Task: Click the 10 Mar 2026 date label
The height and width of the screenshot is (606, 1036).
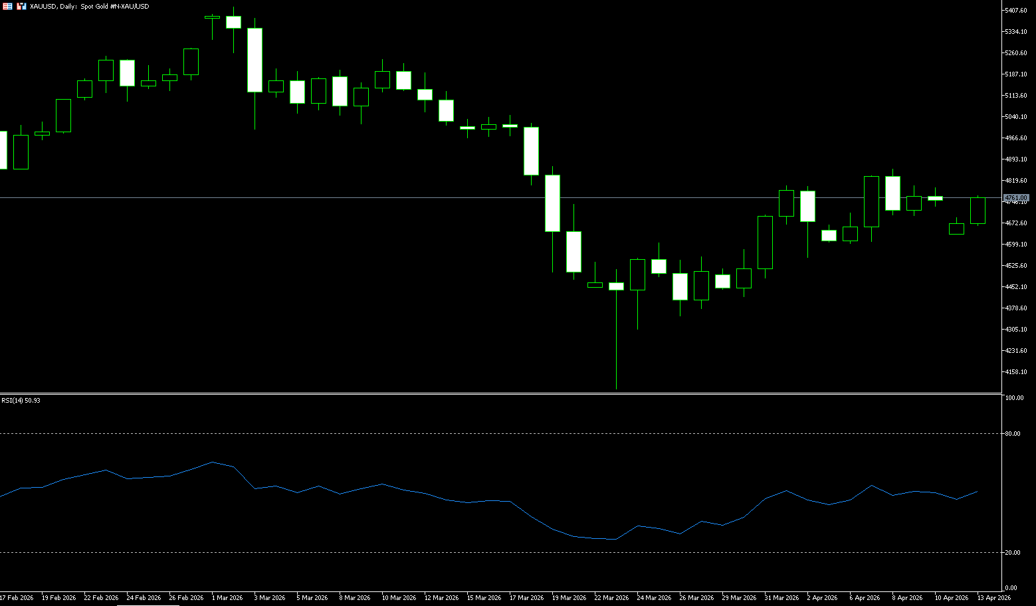Action: [399, 598]
